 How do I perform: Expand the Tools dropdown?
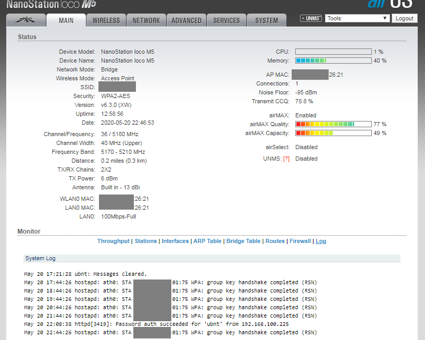click(357, 18)
